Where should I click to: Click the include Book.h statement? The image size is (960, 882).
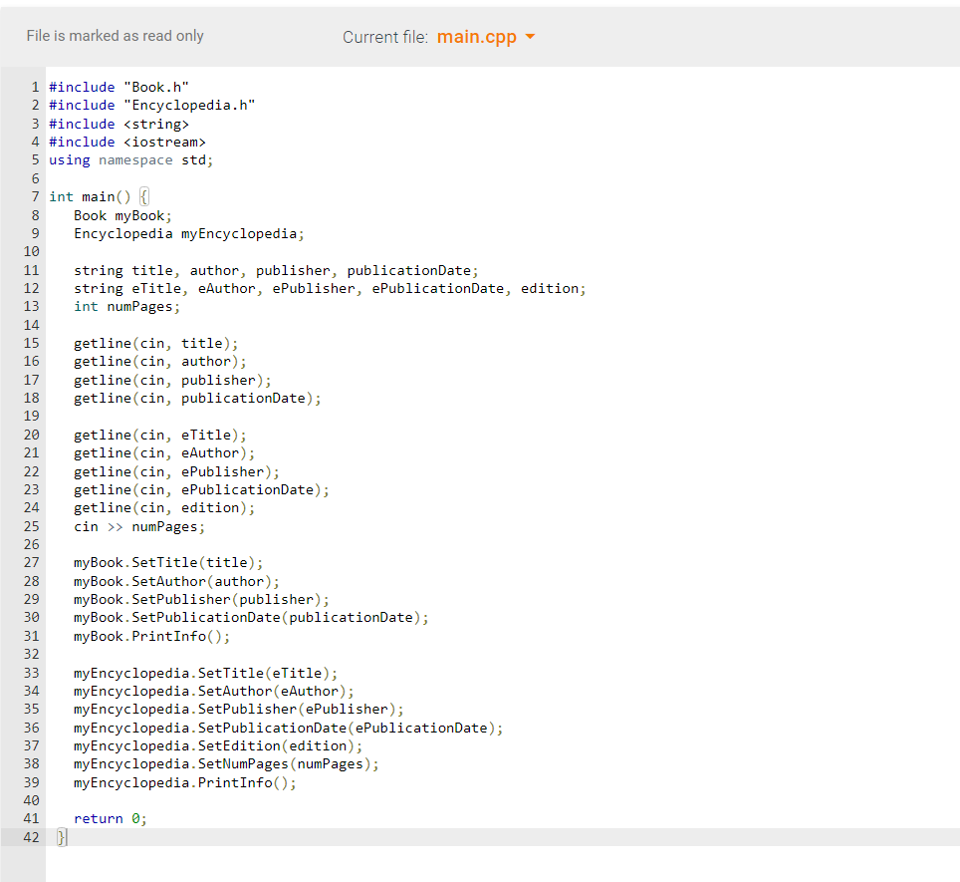point(119,87)
